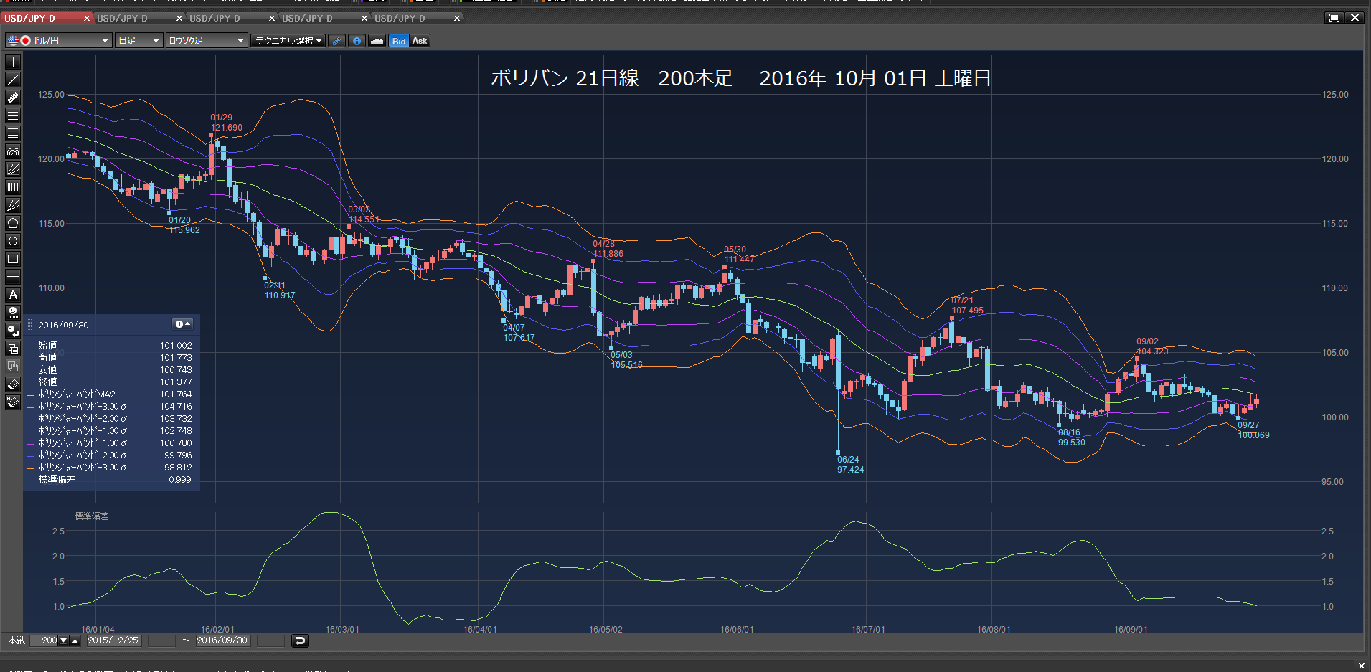Image resolution: width=1371 pixels, height=672 pixels.
Task: Open the ドル/円 currency pair dropdown
Action: (59, 41)
